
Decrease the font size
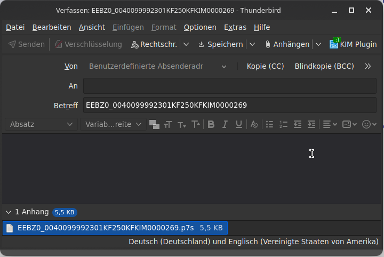coord(182,125)
